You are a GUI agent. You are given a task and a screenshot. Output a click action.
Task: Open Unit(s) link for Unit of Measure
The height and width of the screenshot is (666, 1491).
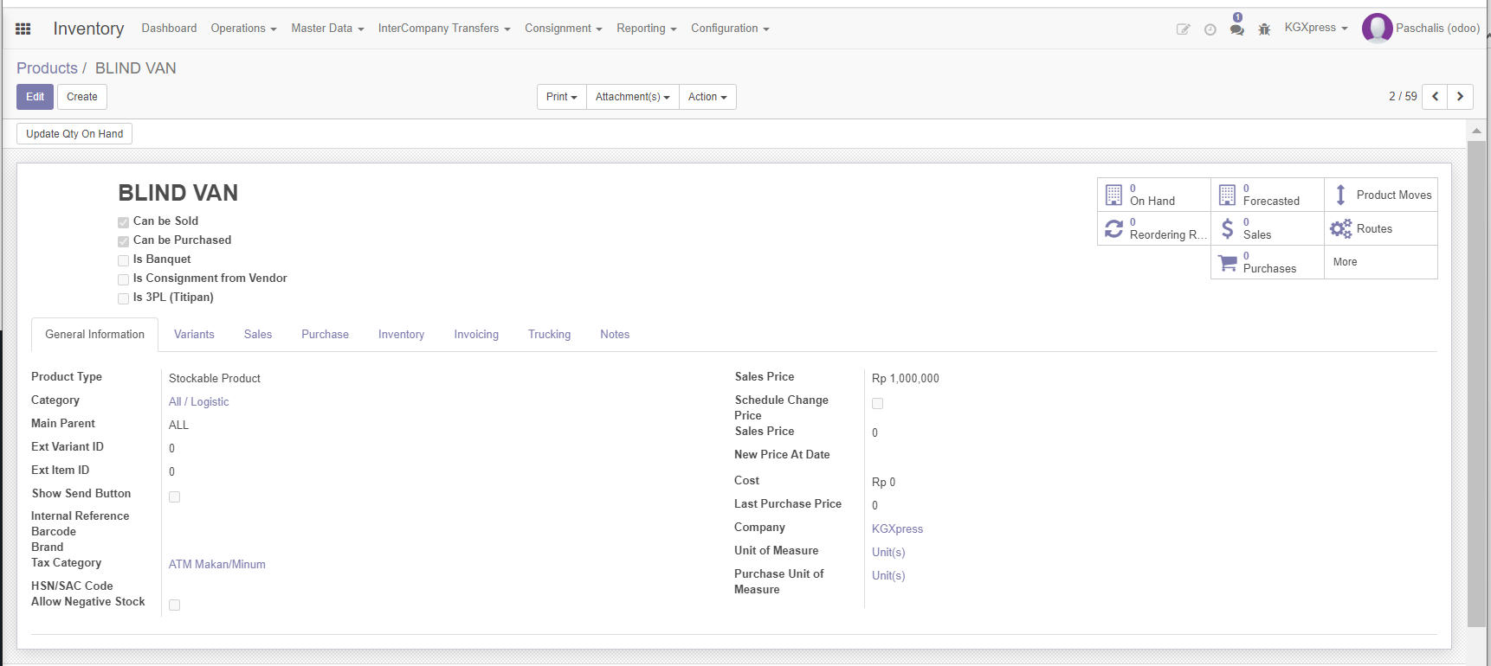pyautogui.click(x=888, y=553)
